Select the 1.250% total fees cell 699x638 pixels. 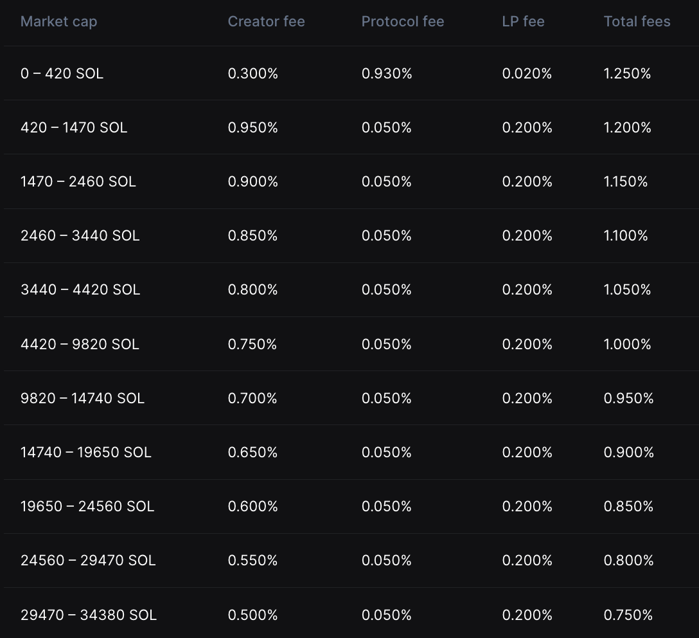click(x=627, y=74)
